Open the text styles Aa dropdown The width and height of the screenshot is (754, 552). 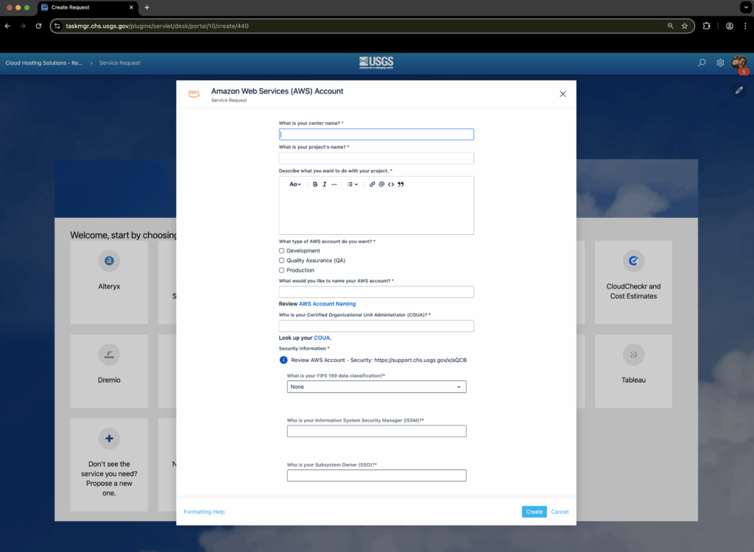pos(295,184)
